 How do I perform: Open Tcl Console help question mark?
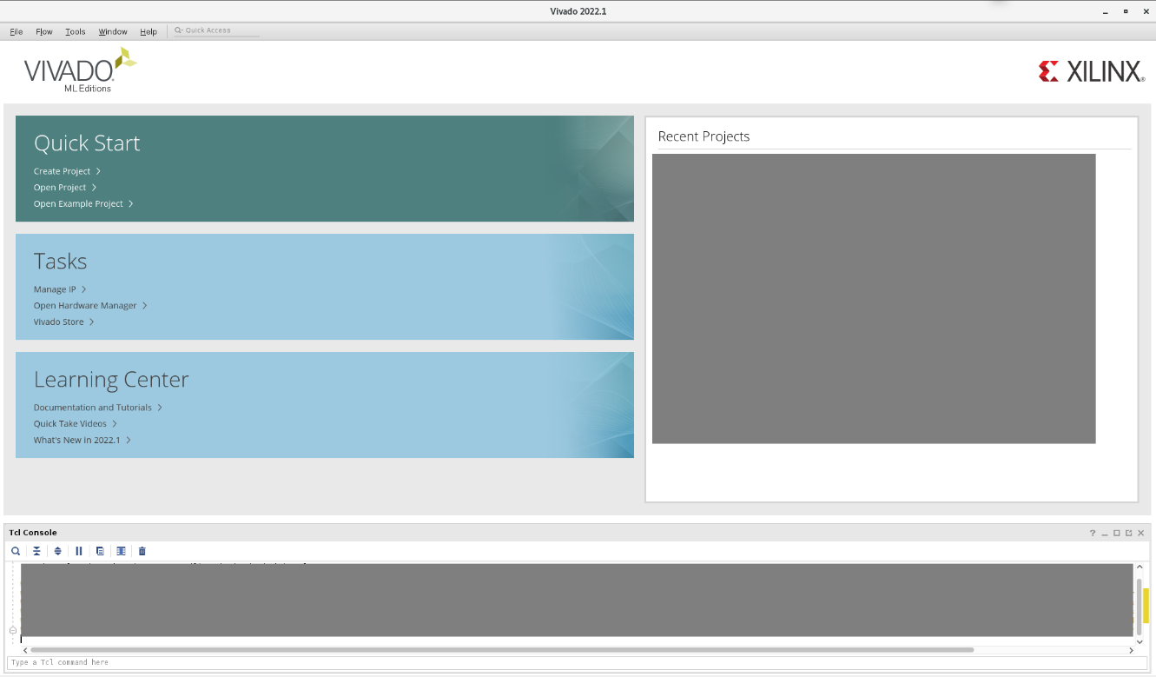point(1093,533)
